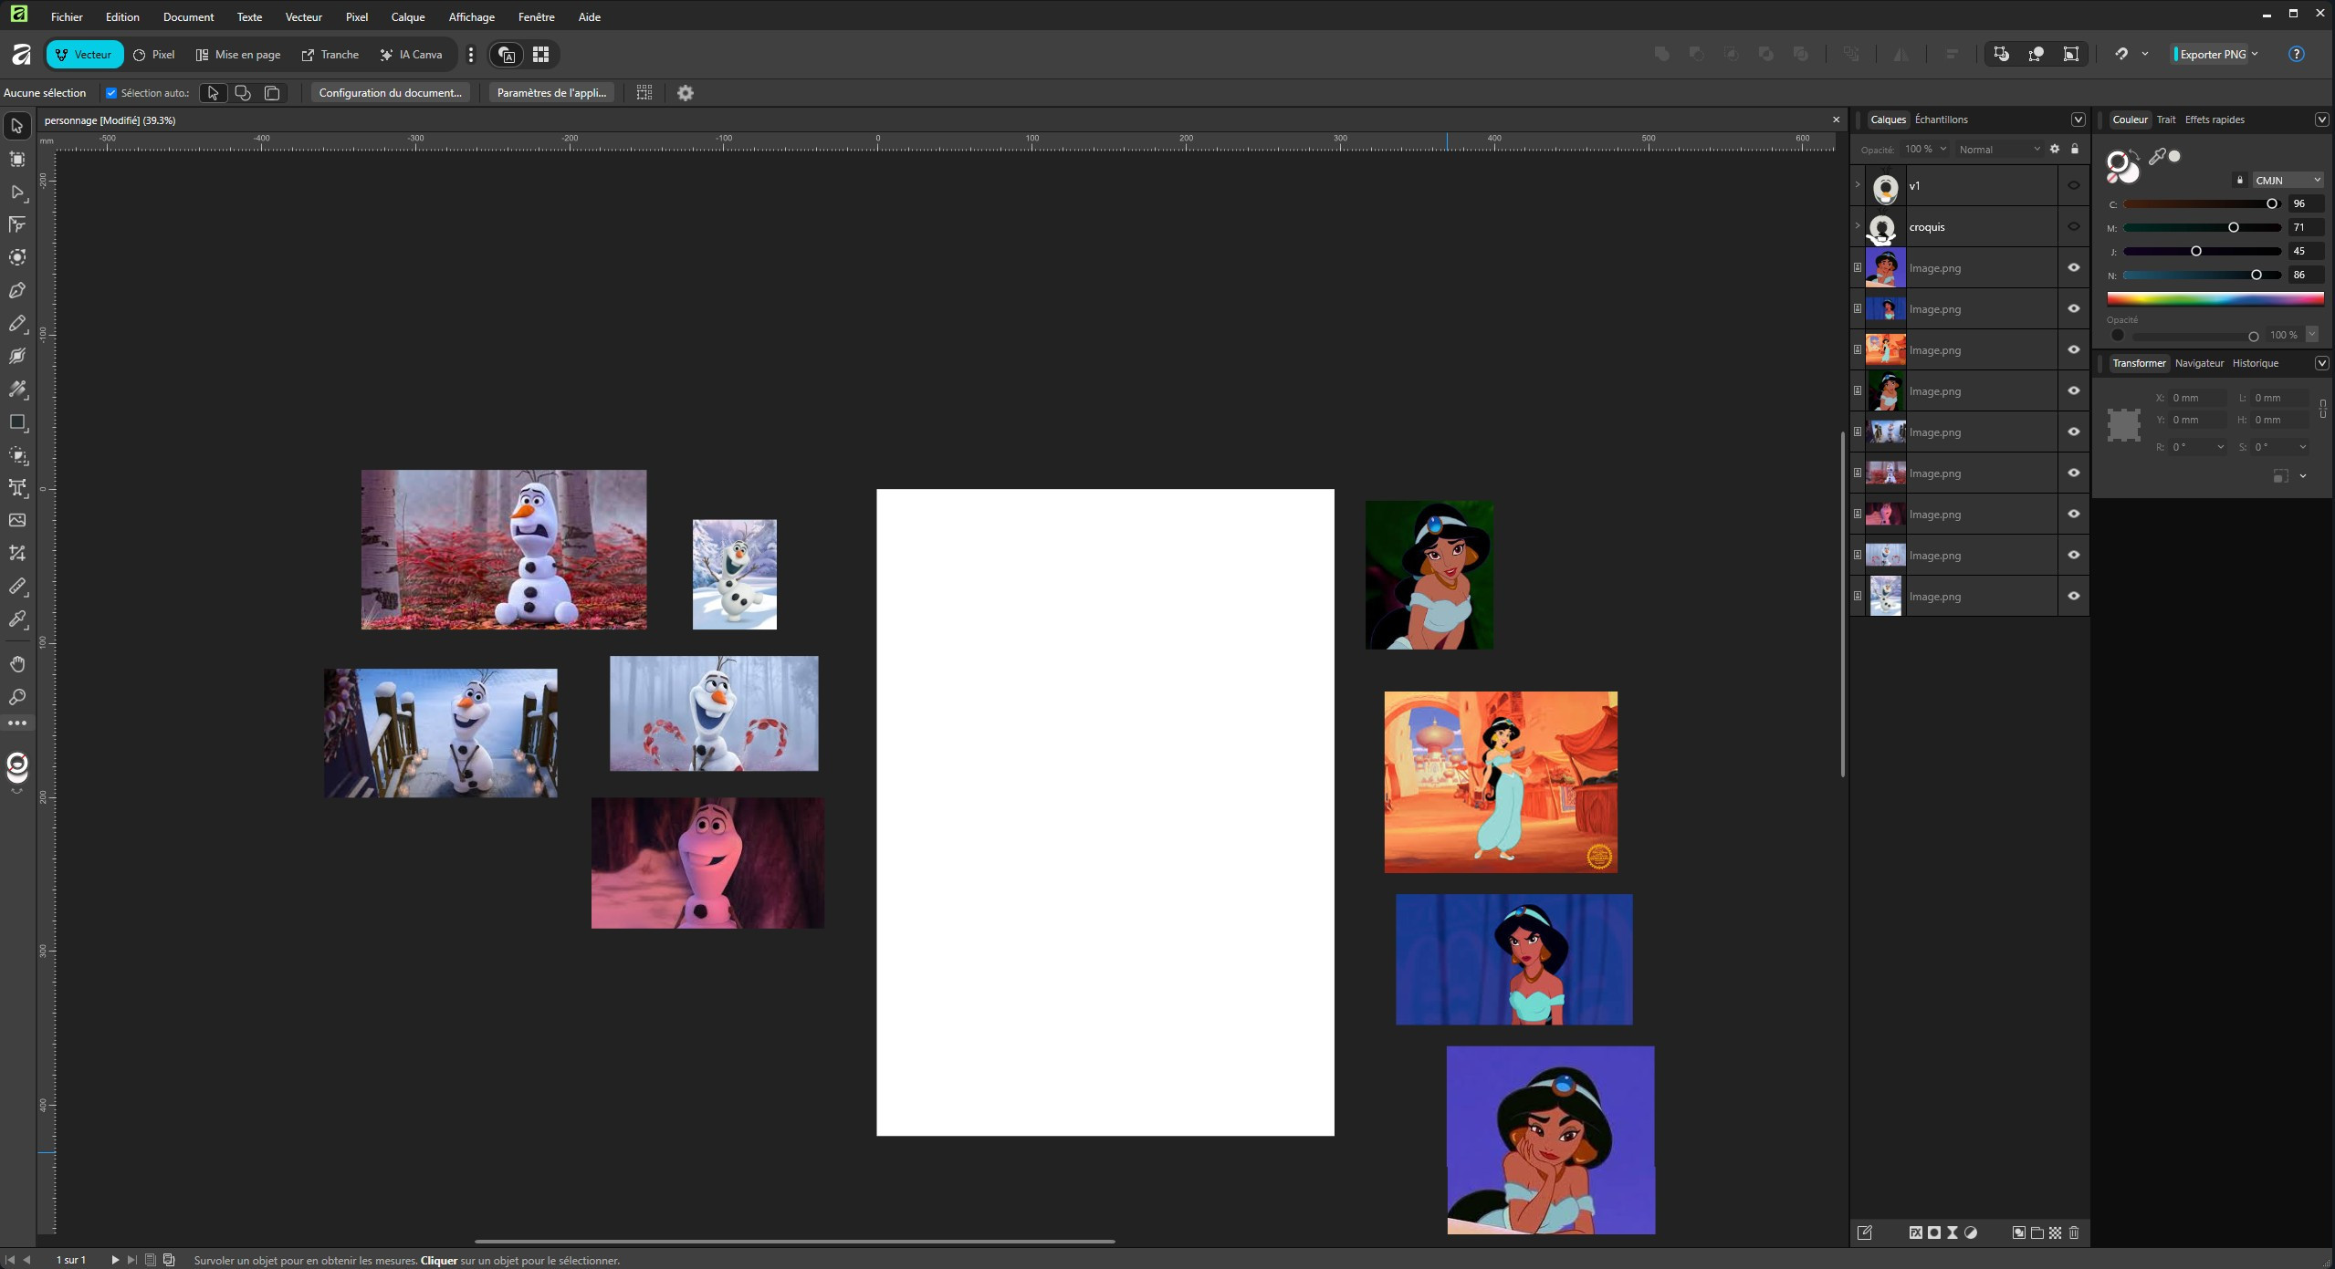Viewport: 2335px width, 1269px height.
Task: Select the Pencil tool
Action: pyautogui.click(x=17, y=324)
